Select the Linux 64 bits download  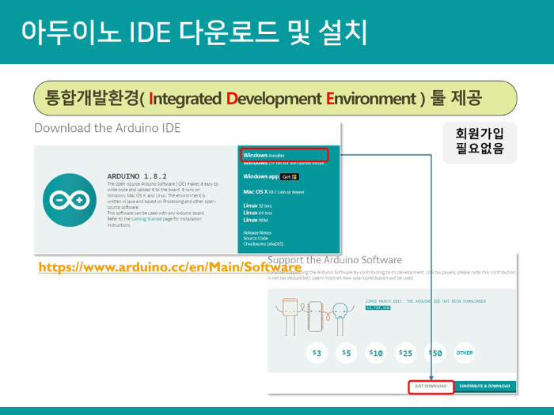[x=257, y=213]
